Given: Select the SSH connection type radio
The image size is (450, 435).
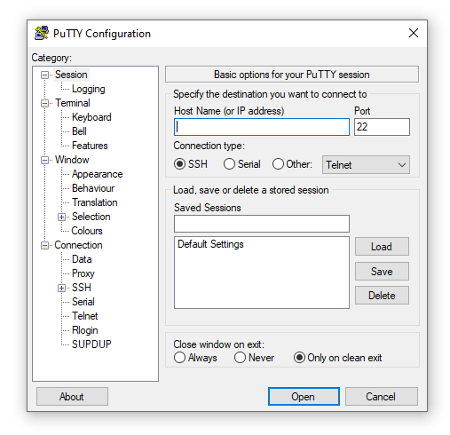Looking at the screenshot, I should click(x=180, y=164).
